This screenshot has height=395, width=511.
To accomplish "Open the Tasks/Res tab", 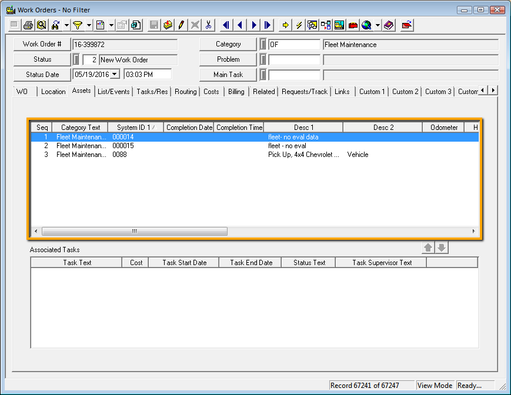I will [x=152, y=92].
